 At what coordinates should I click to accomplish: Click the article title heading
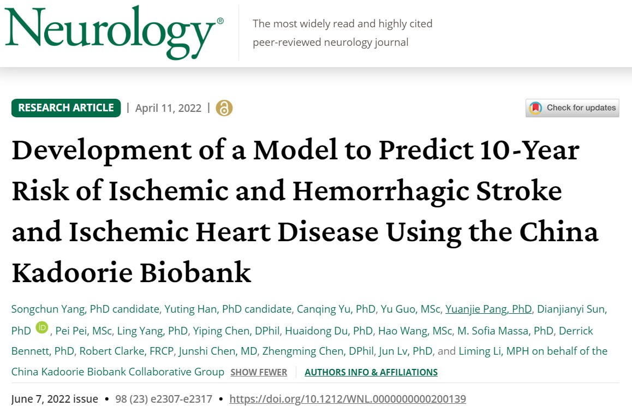(305, 211)
